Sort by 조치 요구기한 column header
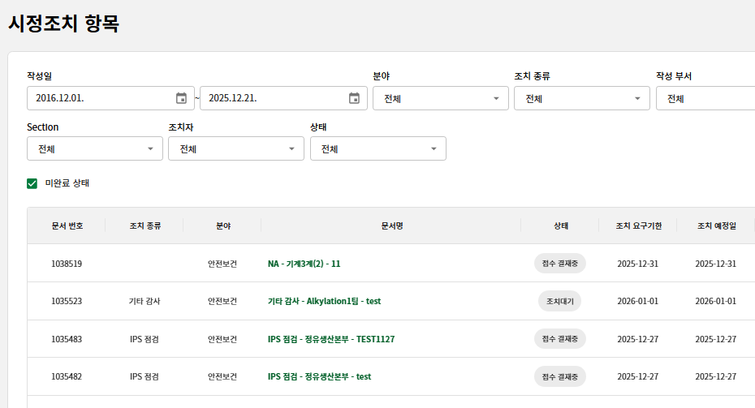 coord(638,225)
